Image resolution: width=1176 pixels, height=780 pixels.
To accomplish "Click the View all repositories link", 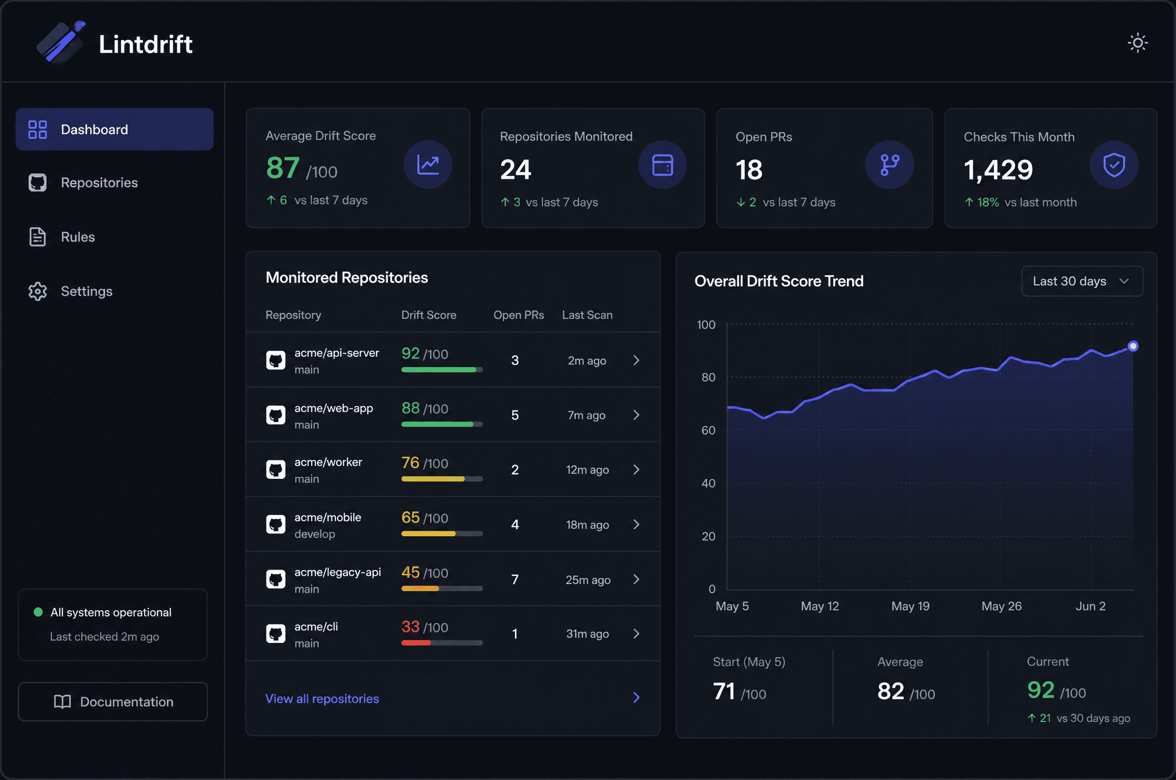I will click(322, 699).
